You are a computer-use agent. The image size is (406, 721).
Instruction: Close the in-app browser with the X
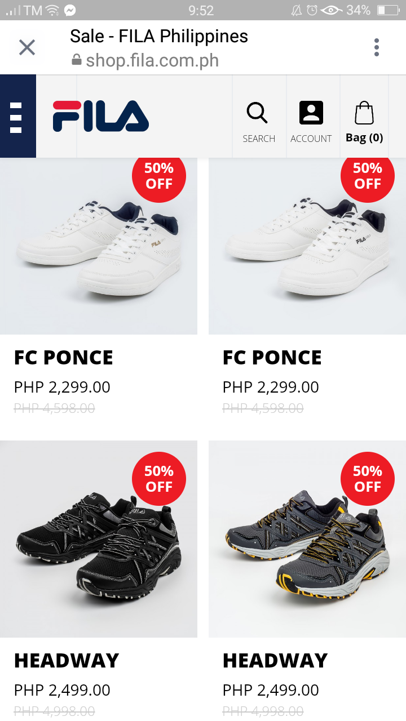click(x=27, y=47)
